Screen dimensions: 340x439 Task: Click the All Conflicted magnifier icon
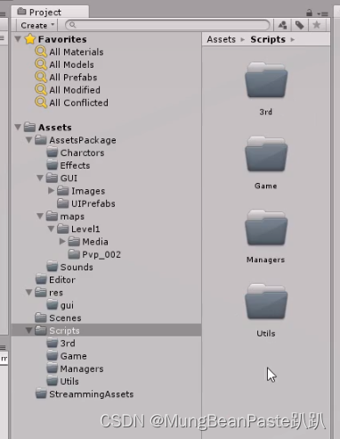pyautogui.click(x=41, y=103)
